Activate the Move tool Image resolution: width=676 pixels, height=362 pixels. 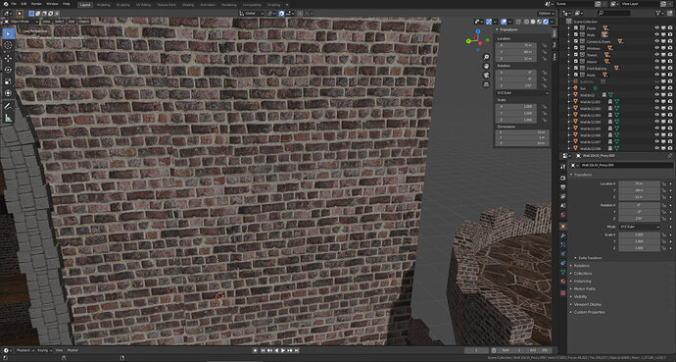click(8, 57)
